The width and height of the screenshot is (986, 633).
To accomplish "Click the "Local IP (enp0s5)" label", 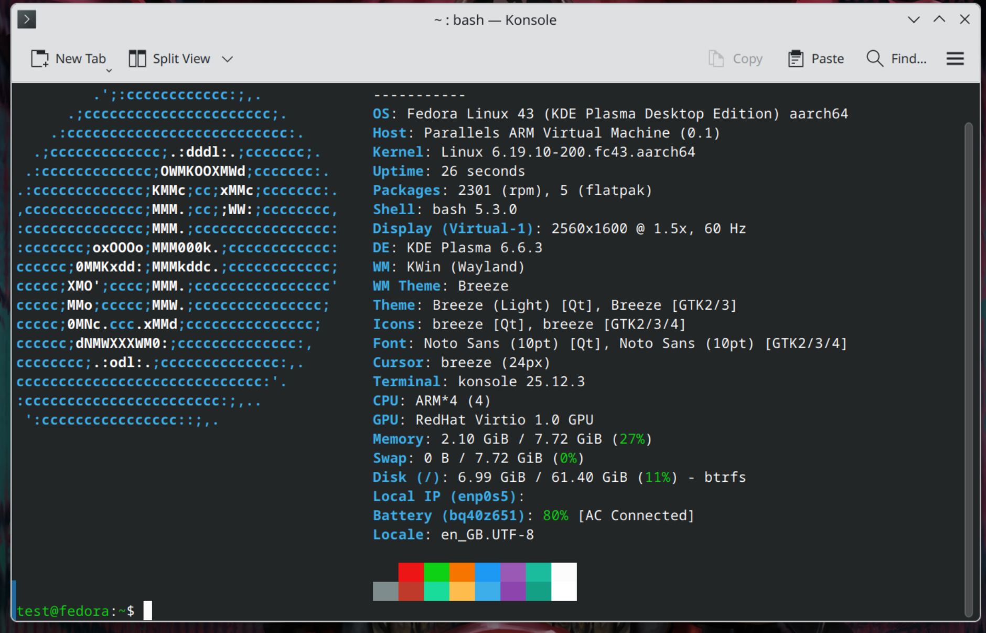I will click(x=445, y=497).
